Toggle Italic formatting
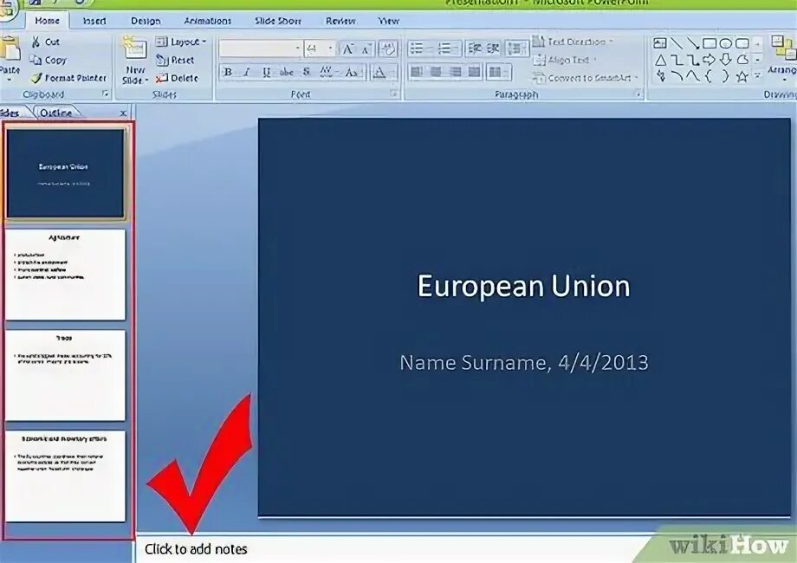The image size is (797, 563). [x=247, y=72]
